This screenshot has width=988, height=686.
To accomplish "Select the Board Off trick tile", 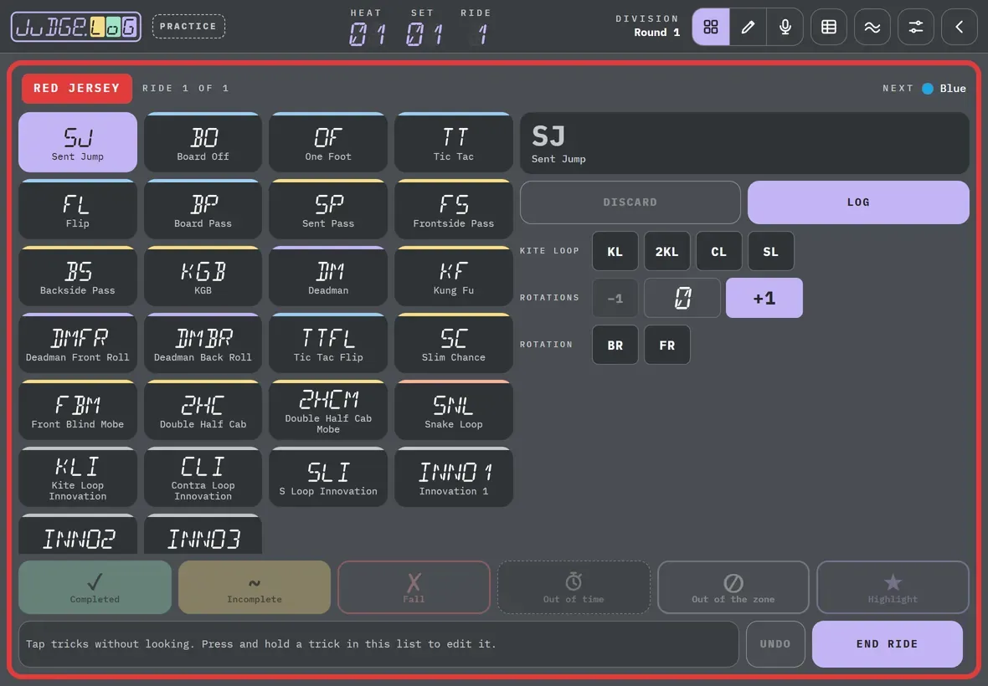I will (203, 142).
